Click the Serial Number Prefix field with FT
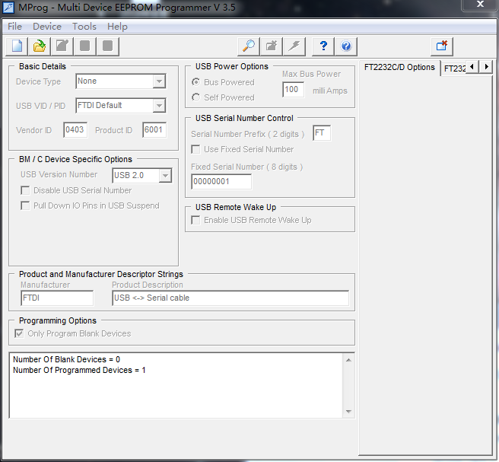499x462 pixels. pyautogui.click(x=322, y=132)
